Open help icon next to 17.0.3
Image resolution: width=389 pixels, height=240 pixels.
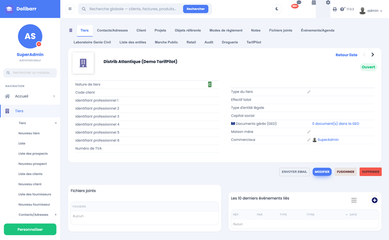(x=343, y=9)
